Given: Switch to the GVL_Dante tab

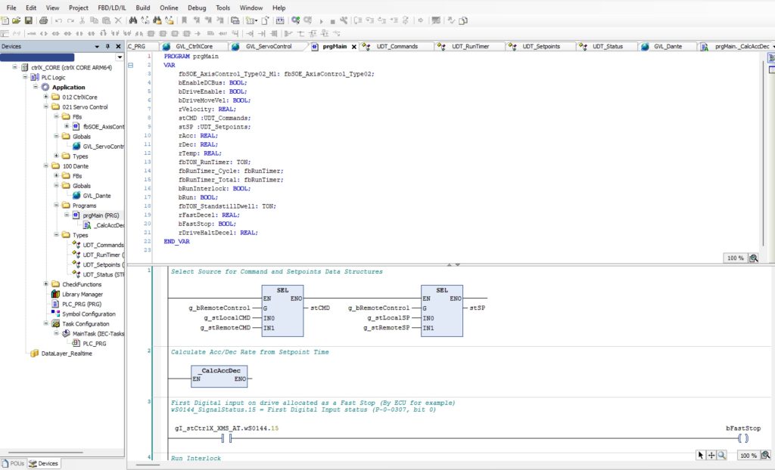Looking at the screenshot, I should pos(669,47).
